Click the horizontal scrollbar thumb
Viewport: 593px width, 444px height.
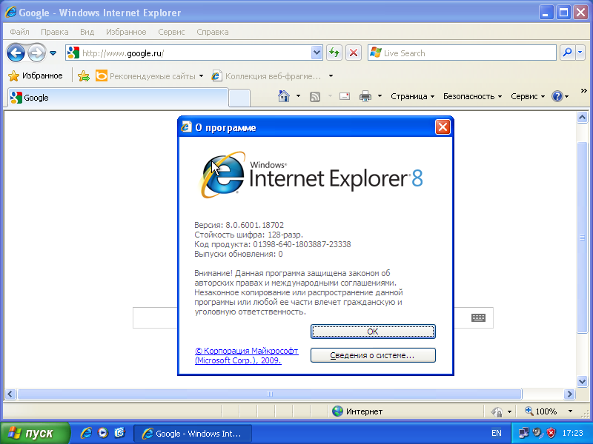pyautogui.click(x=270, y=394)
